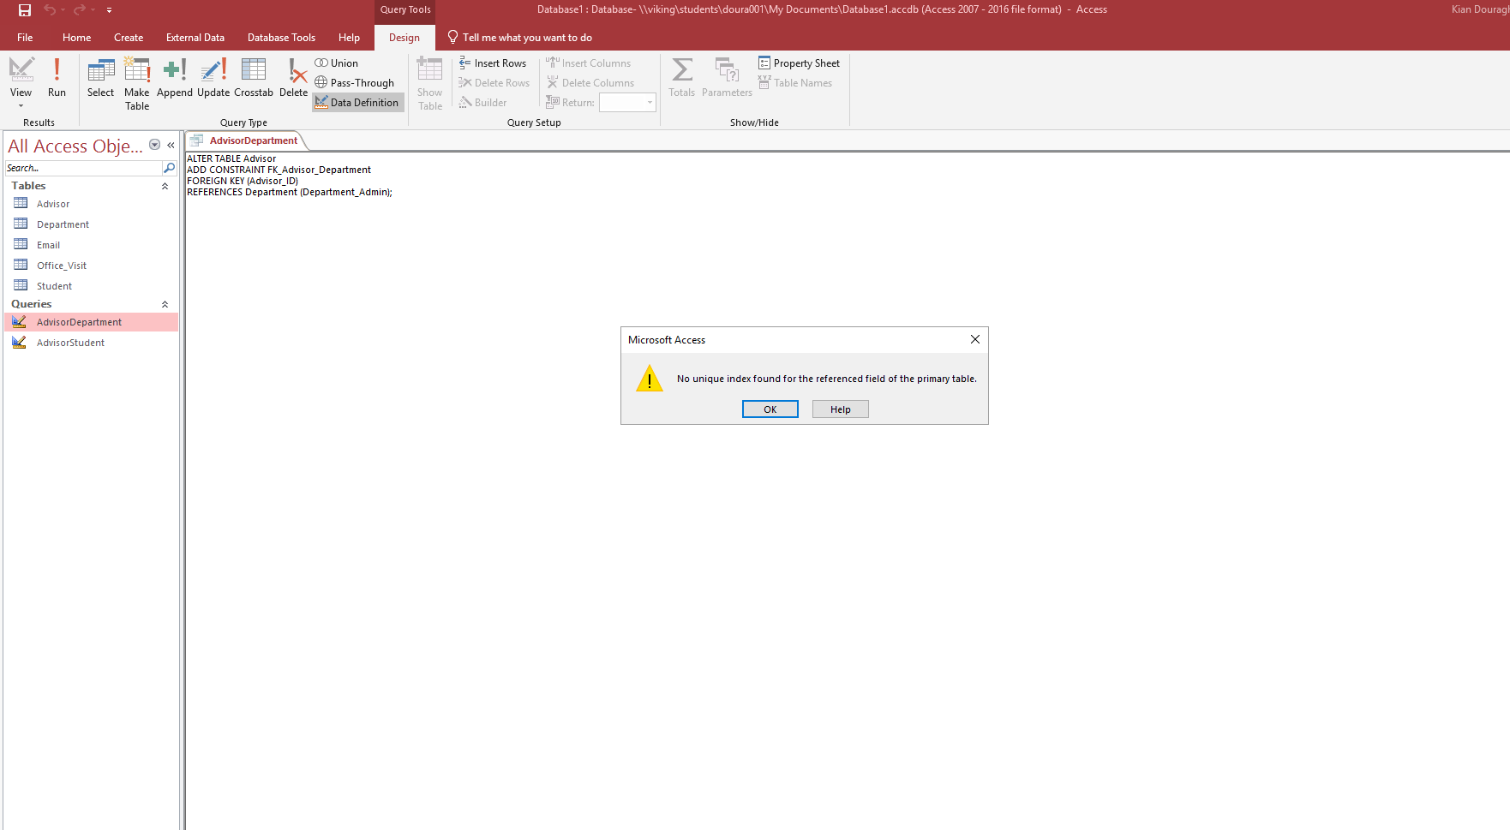Select the Department table

coord(91,224)
